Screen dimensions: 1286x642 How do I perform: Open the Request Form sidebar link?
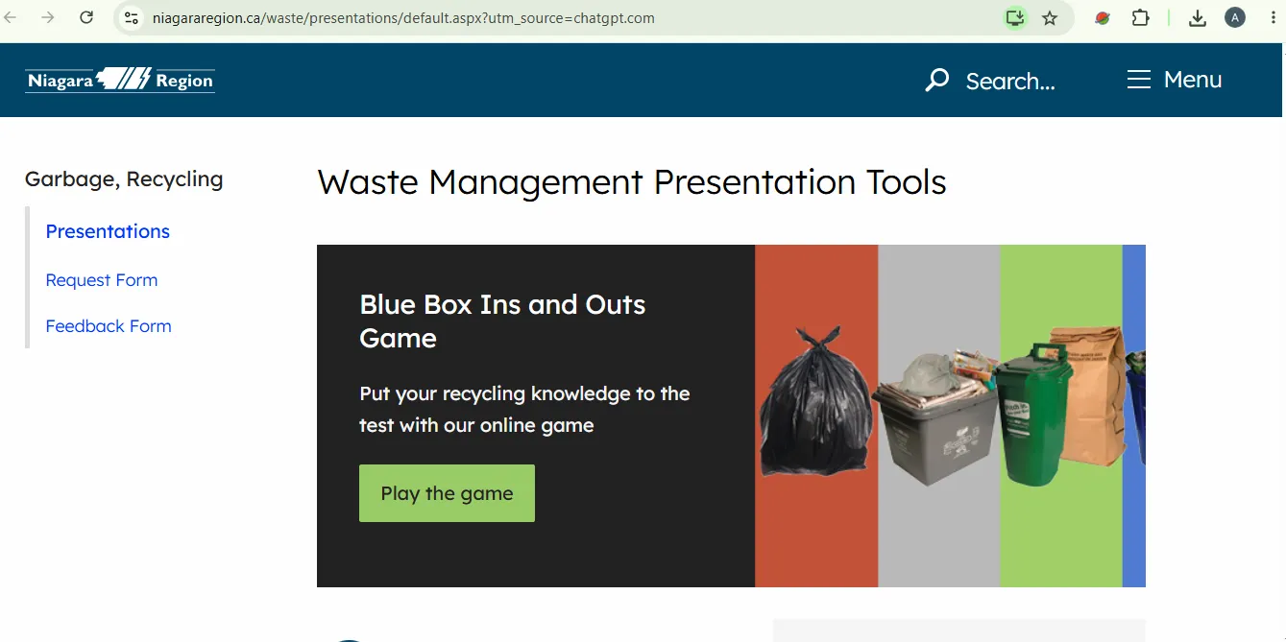(x=102, y=280)
